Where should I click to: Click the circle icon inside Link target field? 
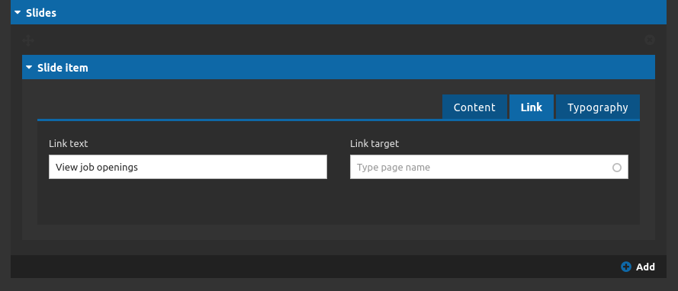617,168
